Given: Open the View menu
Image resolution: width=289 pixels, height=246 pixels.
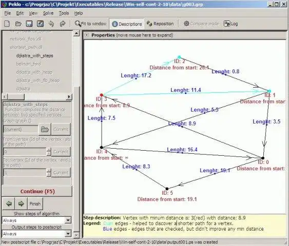Looking at the screenshot, I should pyautogui.click(x=33, y=13).
